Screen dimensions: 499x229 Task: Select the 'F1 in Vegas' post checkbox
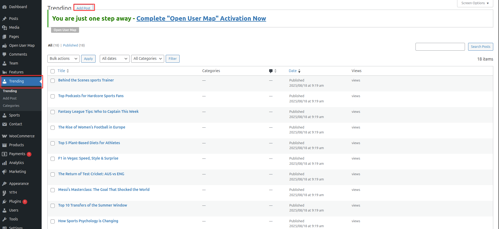53,159
